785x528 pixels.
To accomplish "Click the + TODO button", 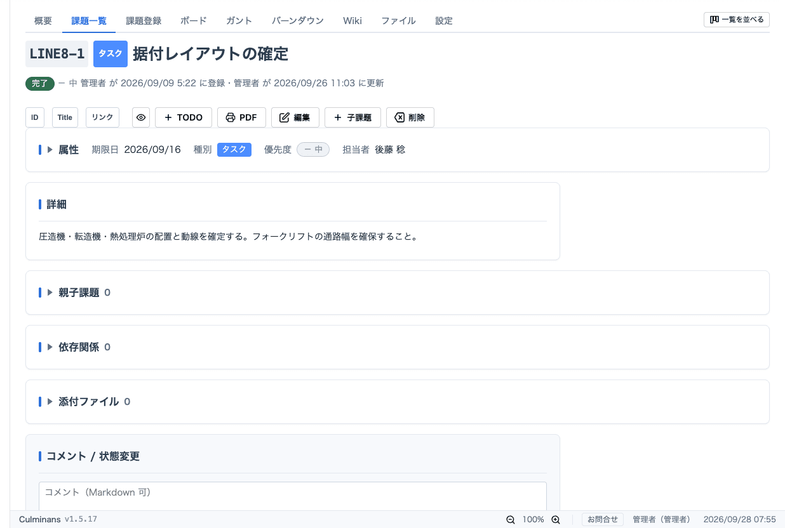I will click(x=184, y=117).
